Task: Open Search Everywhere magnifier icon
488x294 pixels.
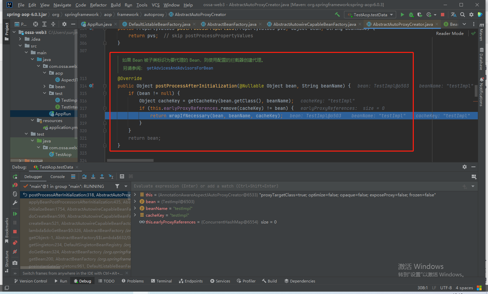Action: (x=463, y=15)
